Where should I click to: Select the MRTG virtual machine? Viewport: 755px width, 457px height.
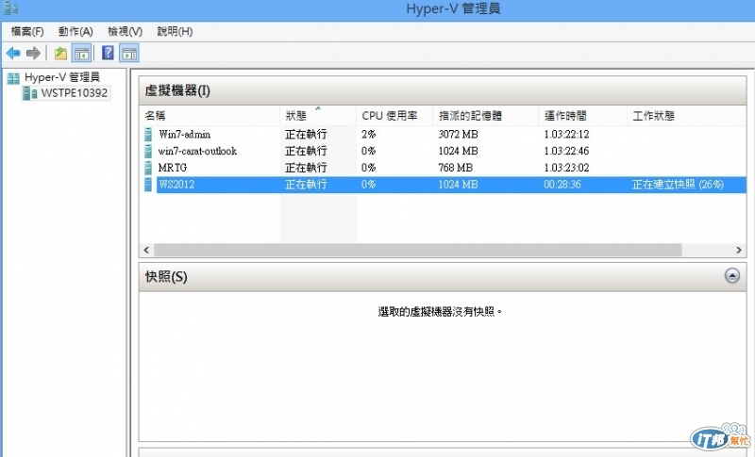click(x=173, y=168)
